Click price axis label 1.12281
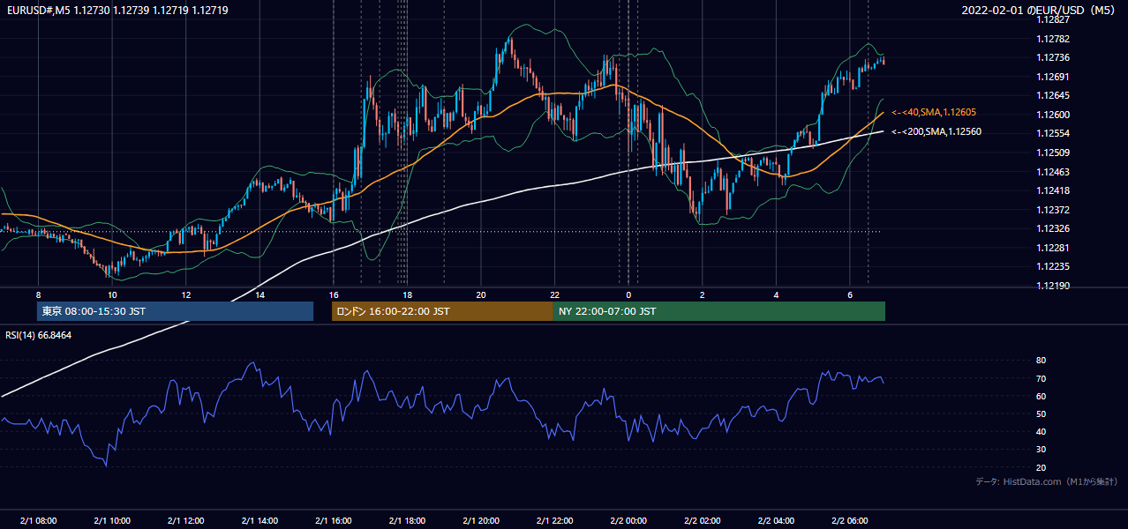Viewport: 1128px width, 529px height. point(1054,248)
